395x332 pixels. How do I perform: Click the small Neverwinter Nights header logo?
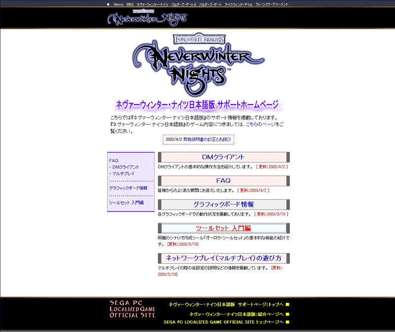point(148,18)
